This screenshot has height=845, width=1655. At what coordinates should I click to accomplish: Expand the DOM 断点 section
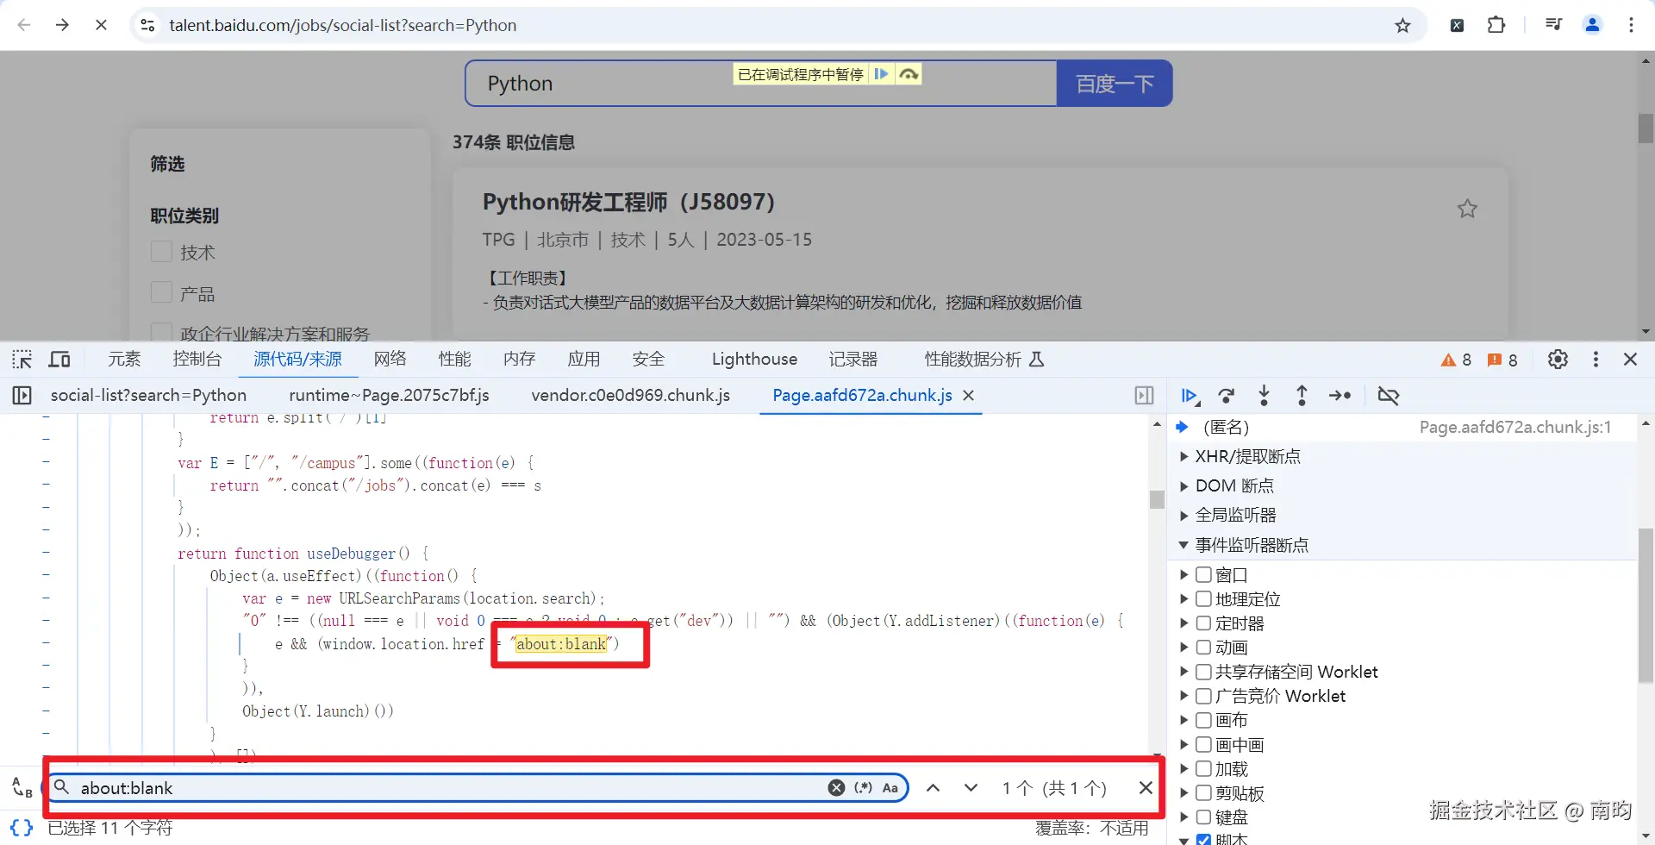(x=1184, y=485)
